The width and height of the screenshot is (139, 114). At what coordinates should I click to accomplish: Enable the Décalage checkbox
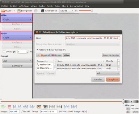coord(4,51)
